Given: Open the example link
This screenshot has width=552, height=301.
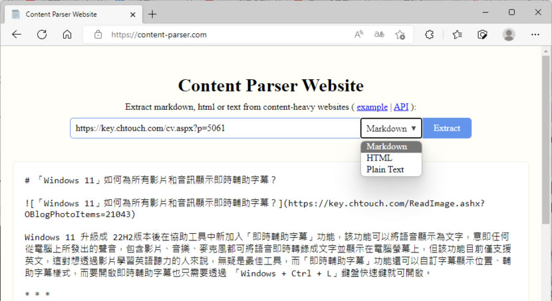Looking at the screenshot, I should [x=372, y=107].
